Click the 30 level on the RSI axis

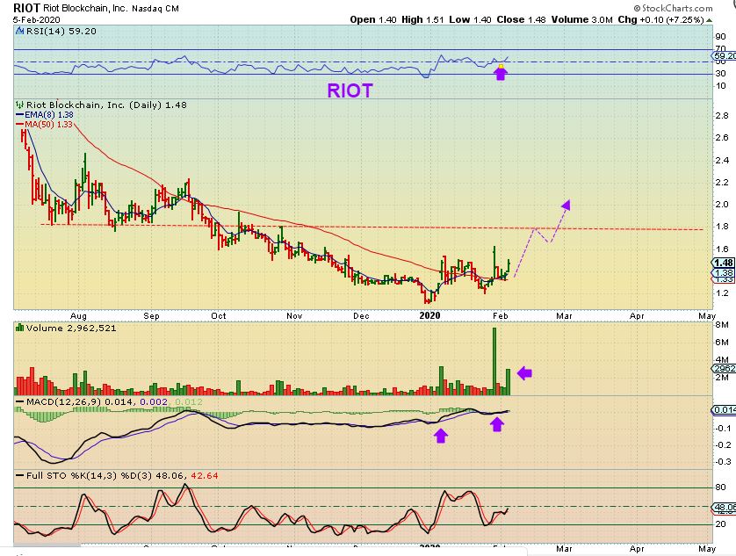pos(720,74)
